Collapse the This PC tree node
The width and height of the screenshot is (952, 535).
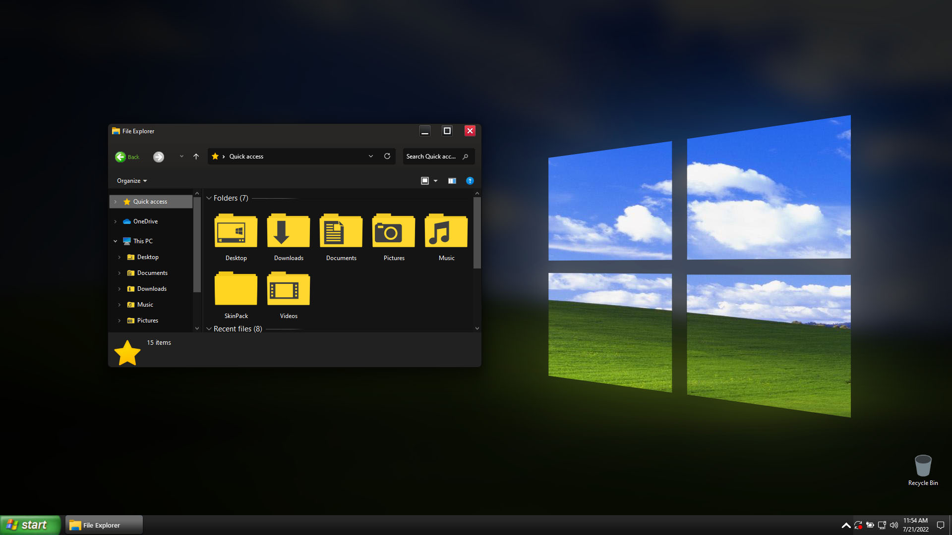[116, 241]
